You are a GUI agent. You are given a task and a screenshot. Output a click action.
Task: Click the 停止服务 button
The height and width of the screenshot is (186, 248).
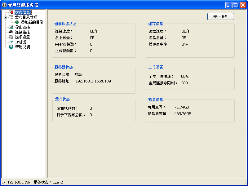pyautogui.click(x=221, y=17)
